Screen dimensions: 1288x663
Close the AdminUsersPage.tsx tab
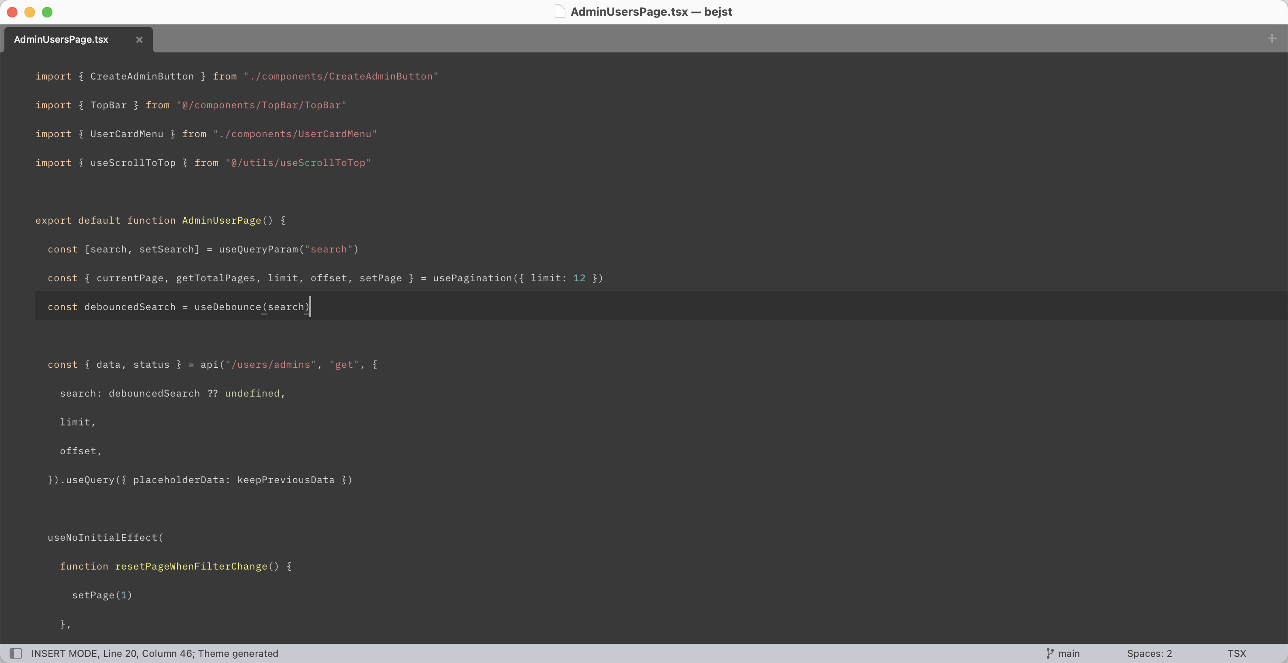[x=139, y=39]
